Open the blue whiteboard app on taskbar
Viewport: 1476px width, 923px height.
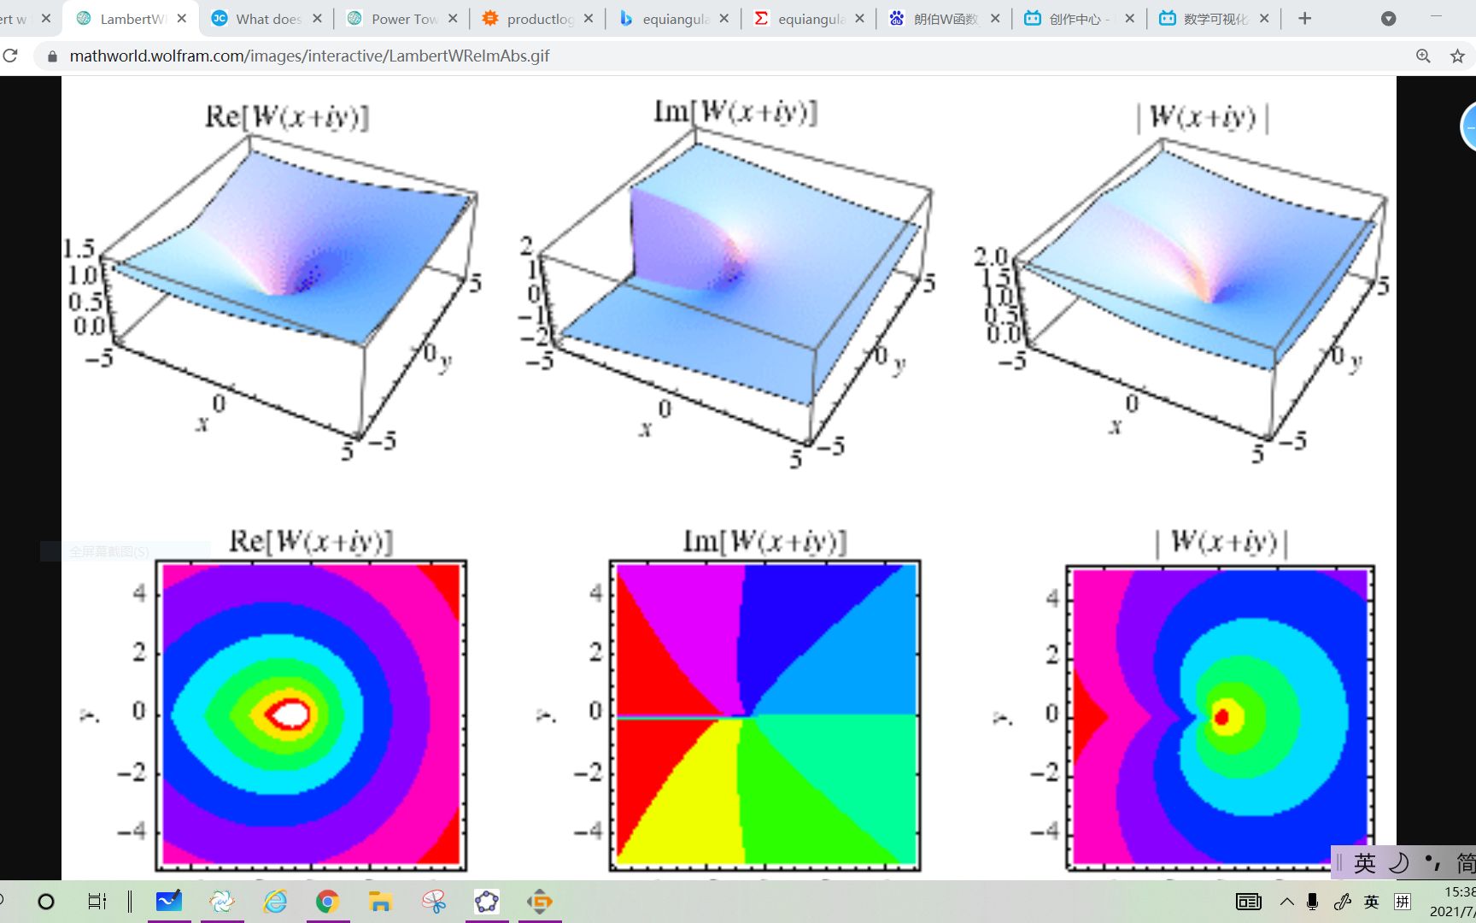pos(168,902)
